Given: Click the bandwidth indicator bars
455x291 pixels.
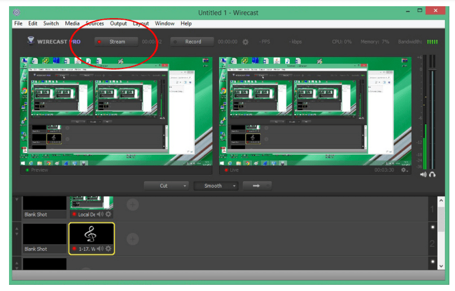Looking at the screenshot, I should [x=432, y=42].
